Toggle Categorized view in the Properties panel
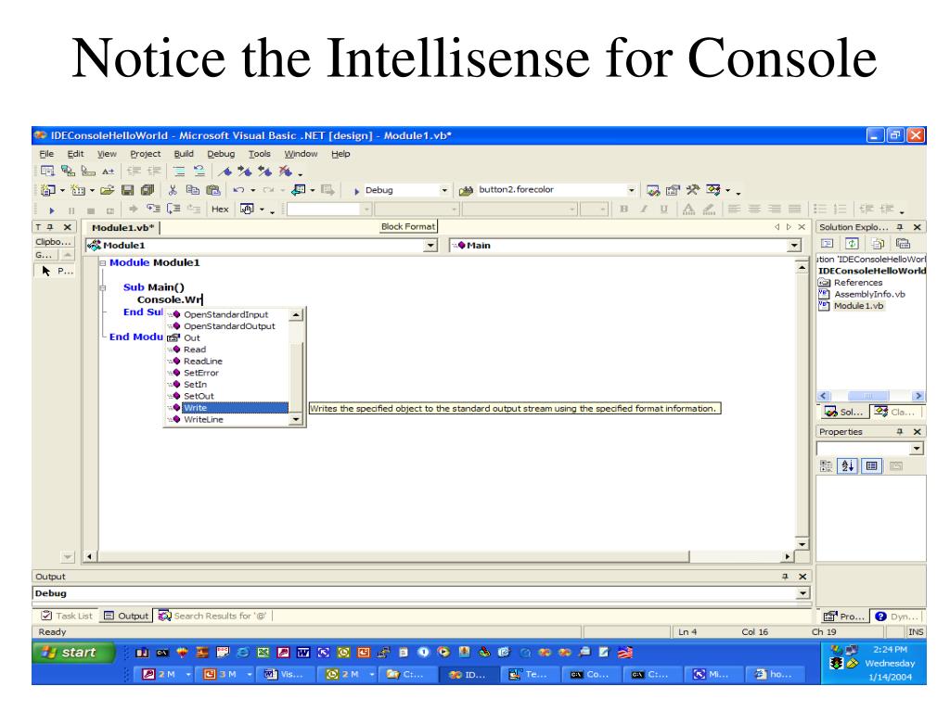Screen dimensions: 950x712 pos(826,465)
